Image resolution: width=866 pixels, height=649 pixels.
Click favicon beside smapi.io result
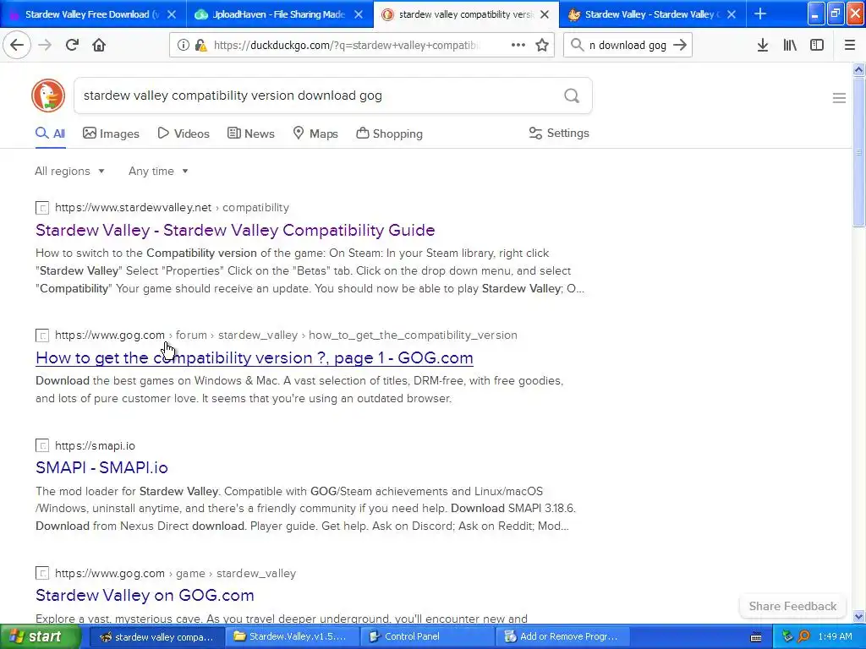[x=42, y=446]
